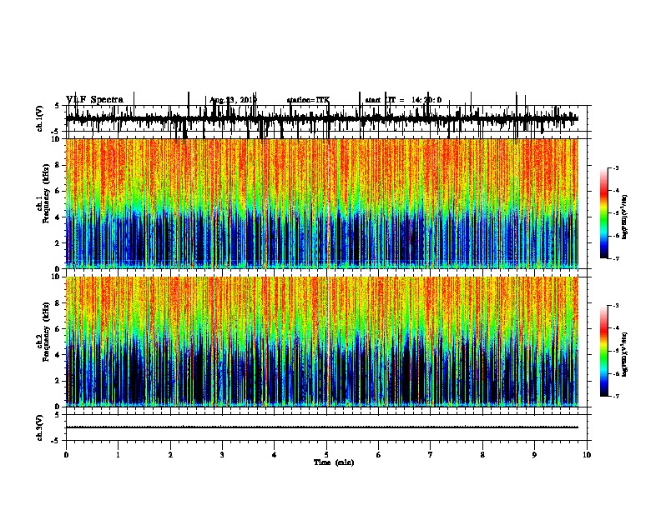
Task: Click the ch.2 spectrogram color bar
Action: click(604, 351)
